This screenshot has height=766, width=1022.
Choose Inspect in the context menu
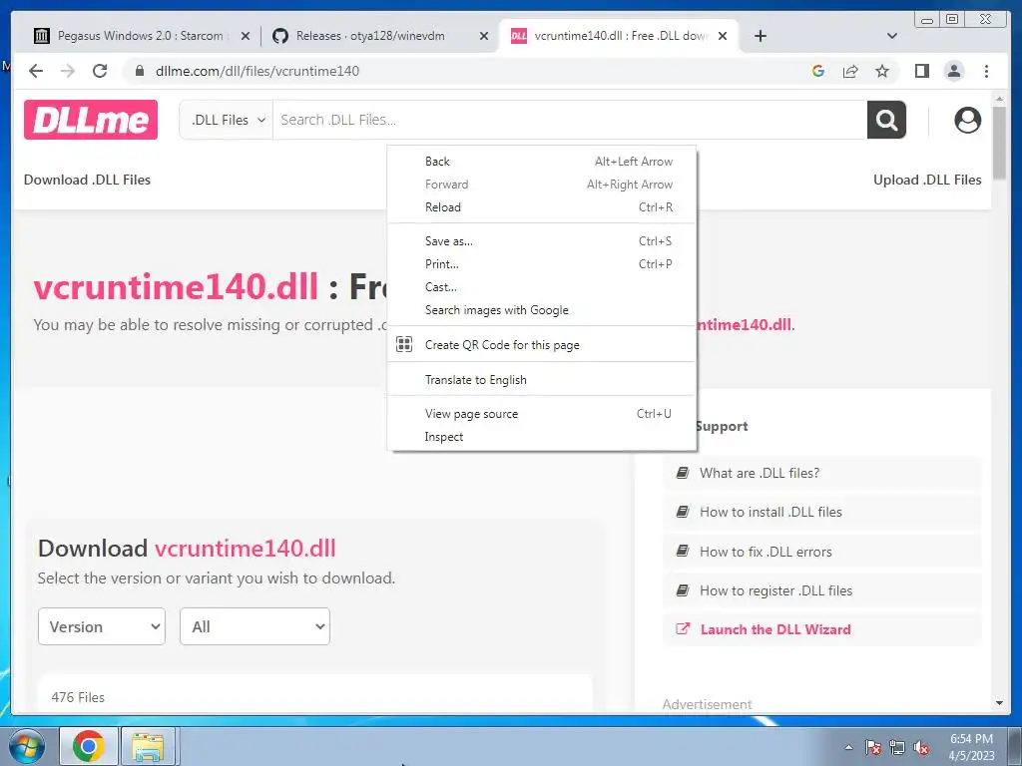point(542,437)
